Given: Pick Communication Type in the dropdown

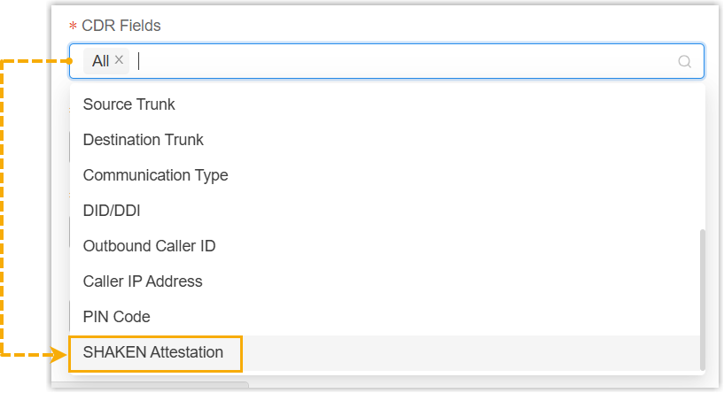Looking at the screenshot, I should click(x=156, y=175).
